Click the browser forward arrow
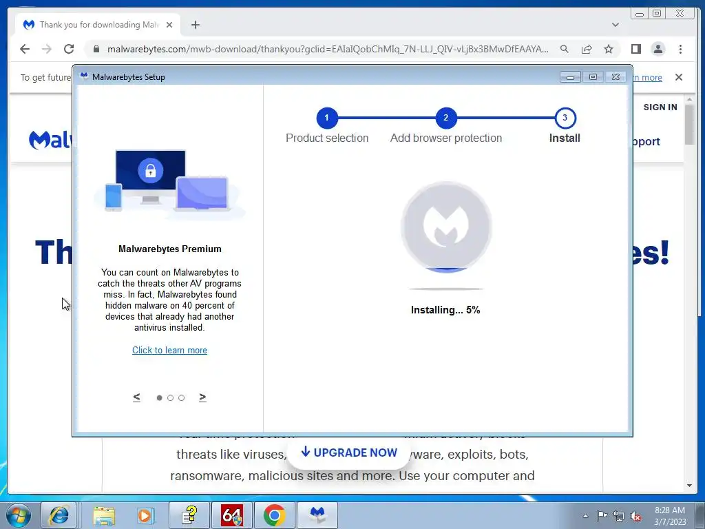The image size is (705, 529). point(47,49)
